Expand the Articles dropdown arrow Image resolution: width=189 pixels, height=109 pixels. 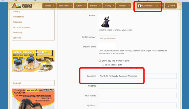pyautogui.click(x=85, y=6)
